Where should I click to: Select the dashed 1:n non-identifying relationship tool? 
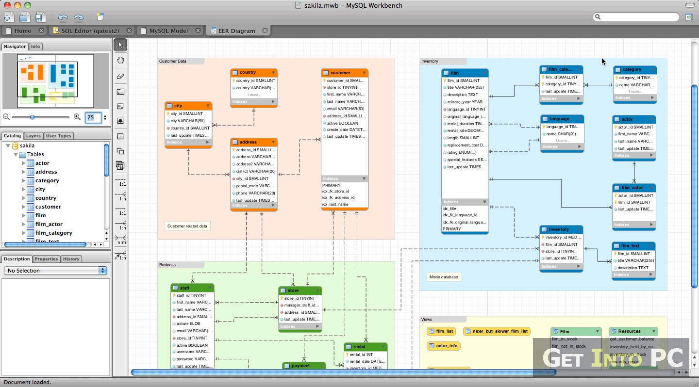(x=121, y=196)
